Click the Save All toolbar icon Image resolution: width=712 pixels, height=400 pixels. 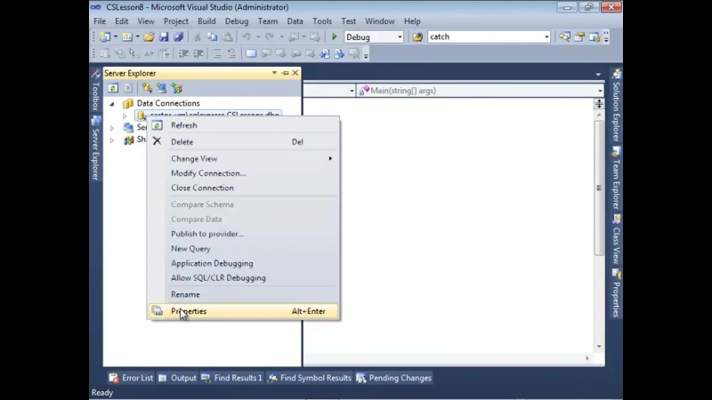click(179, 36)
